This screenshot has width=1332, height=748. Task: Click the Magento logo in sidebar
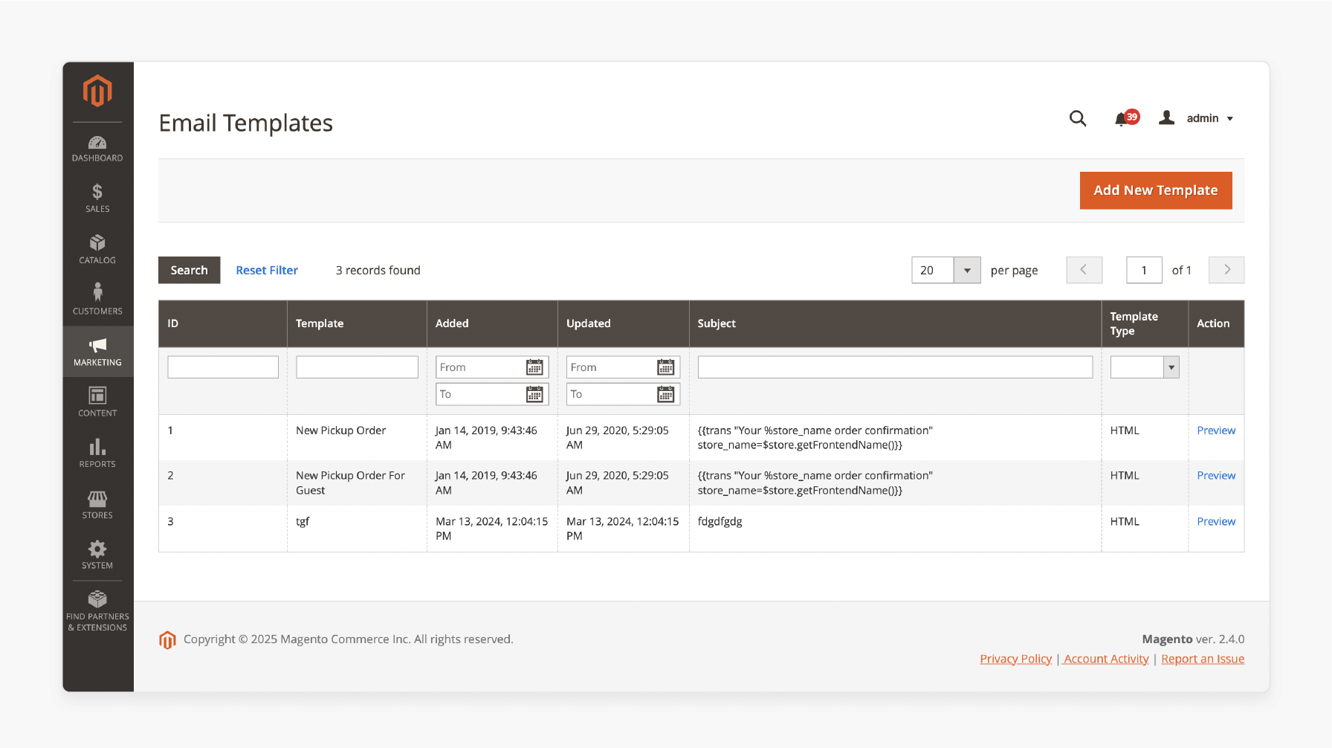(x=97, y=91)
